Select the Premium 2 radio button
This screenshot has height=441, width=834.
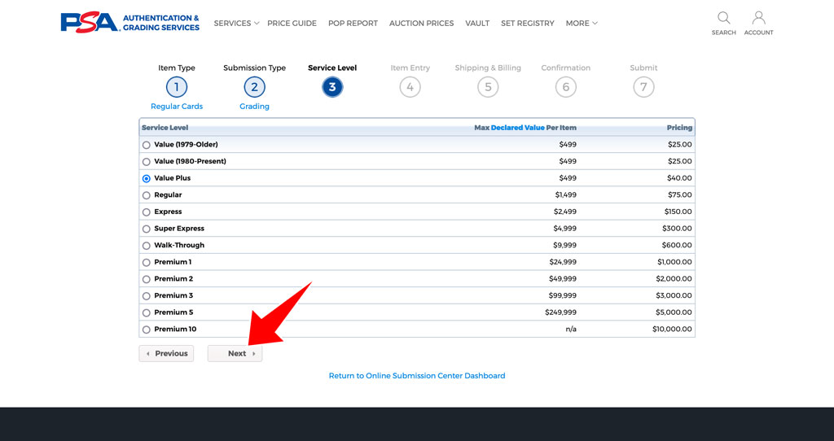click(x=147, y=279)
